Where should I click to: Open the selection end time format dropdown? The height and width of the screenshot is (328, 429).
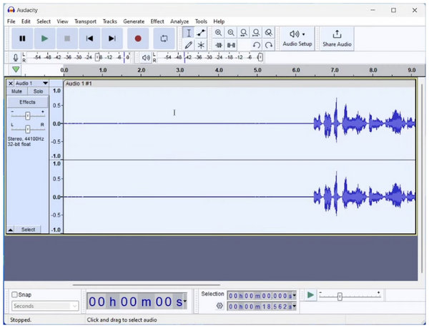coord(294,307)
